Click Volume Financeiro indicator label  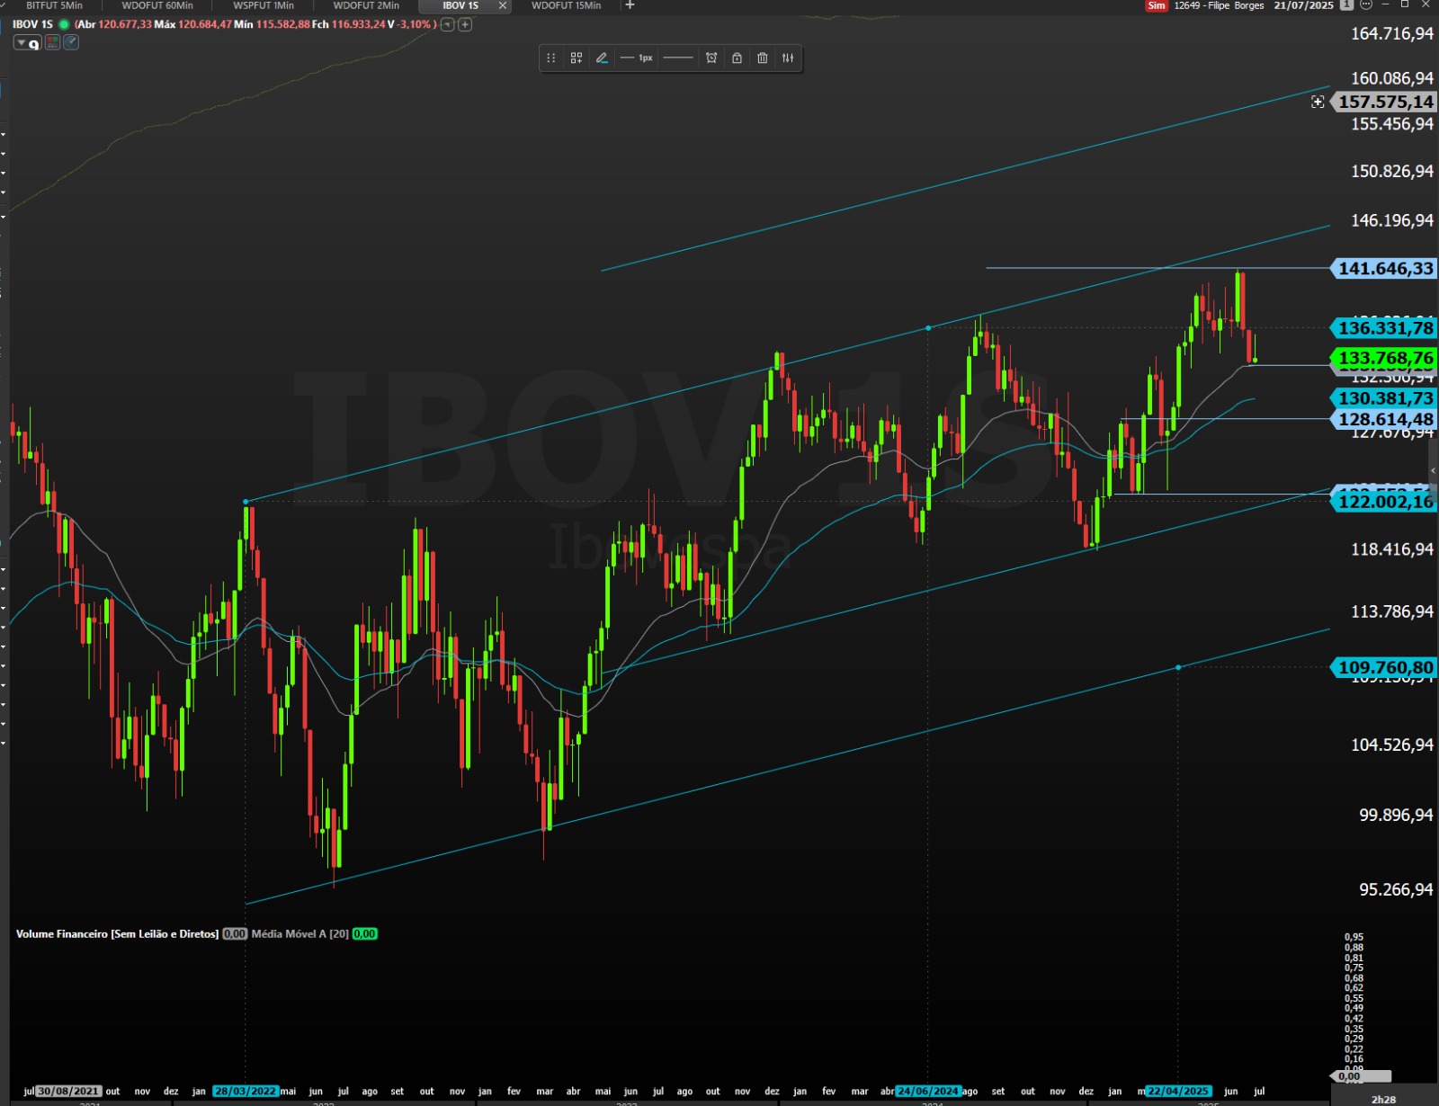coord(117,934)
